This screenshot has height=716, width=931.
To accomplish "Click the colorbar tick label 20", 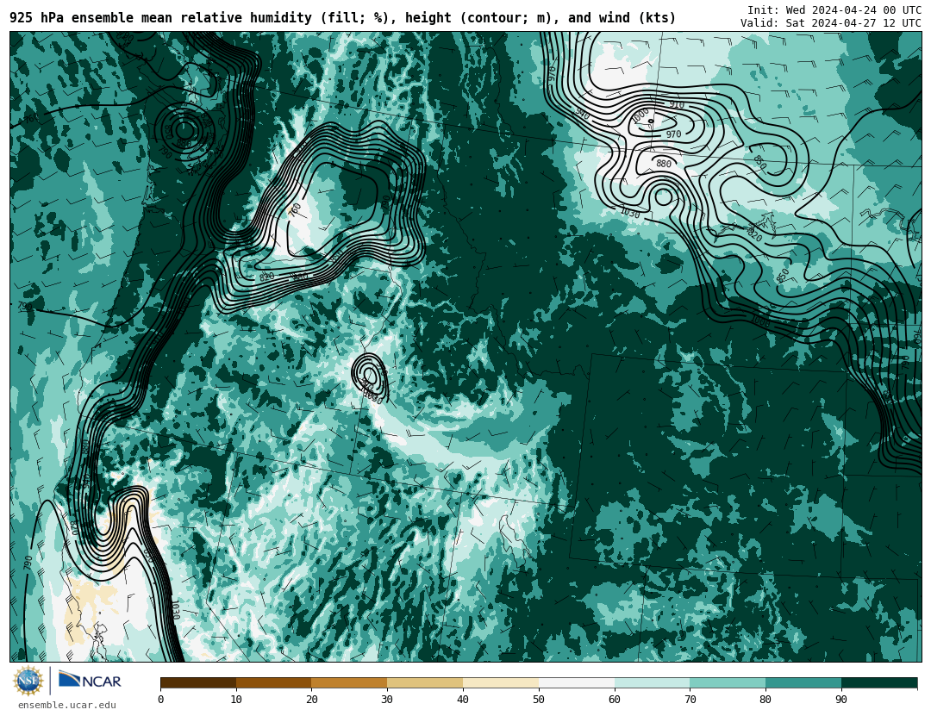I will 312,700.
